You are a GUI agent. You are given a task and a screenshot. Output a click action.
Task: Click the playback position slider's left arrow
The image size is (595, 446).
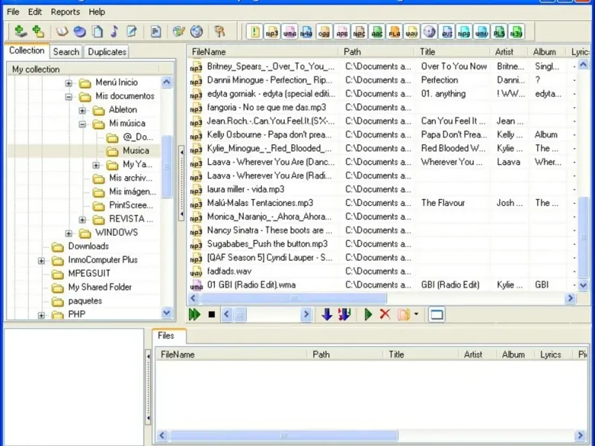227,314
